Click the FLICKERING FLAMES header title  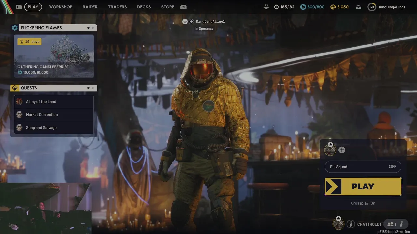[x=41, y=28]
